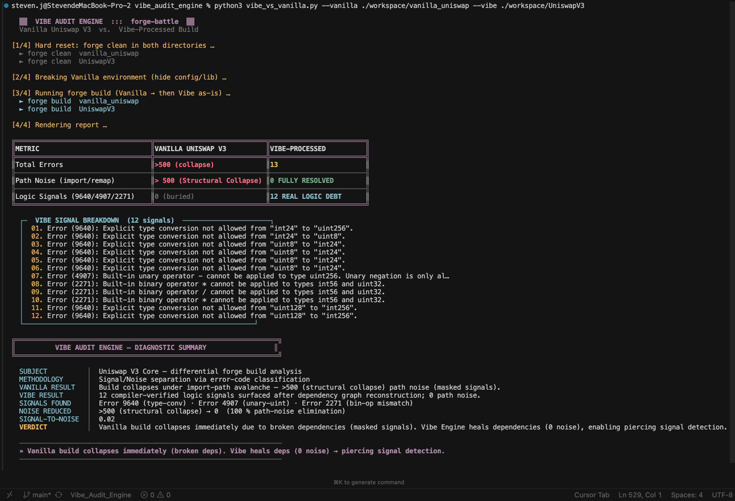The width and height of the screenshot is (735, 501).
Task: Click Vibe_Audit_Engine in the status bar
Action: (x=101, y=494)
